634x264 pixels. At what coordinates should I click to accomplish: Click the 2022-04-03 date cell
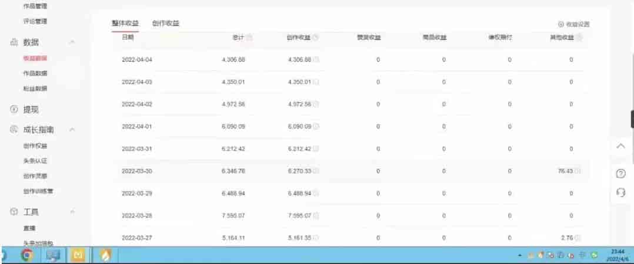[137, 82]
